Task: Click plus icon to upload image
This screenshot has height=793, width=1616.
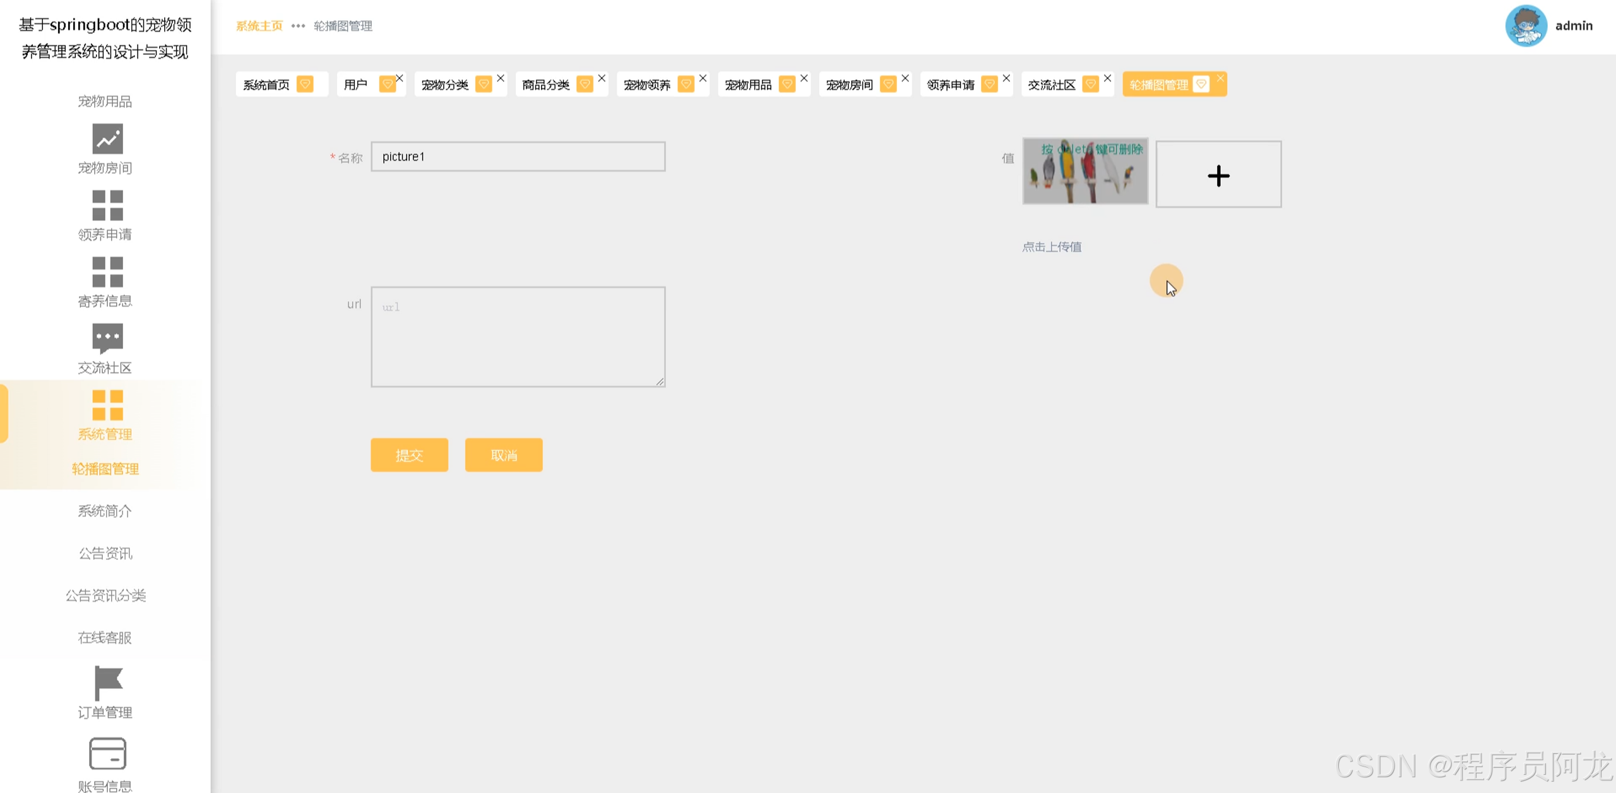Action: [x=1218, y=175]
